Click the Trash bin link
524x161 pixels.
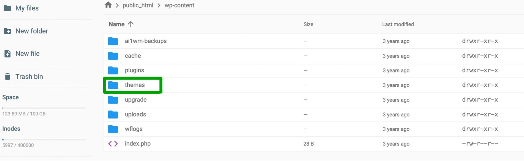(29, 76)
